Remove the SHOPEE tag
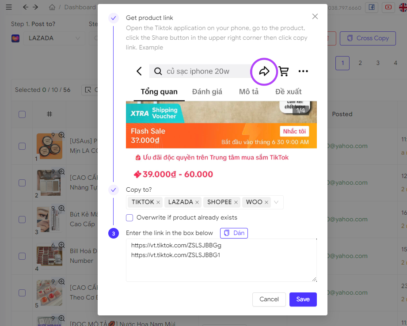This screenshot has width=407, height=326. coord(236,202)
